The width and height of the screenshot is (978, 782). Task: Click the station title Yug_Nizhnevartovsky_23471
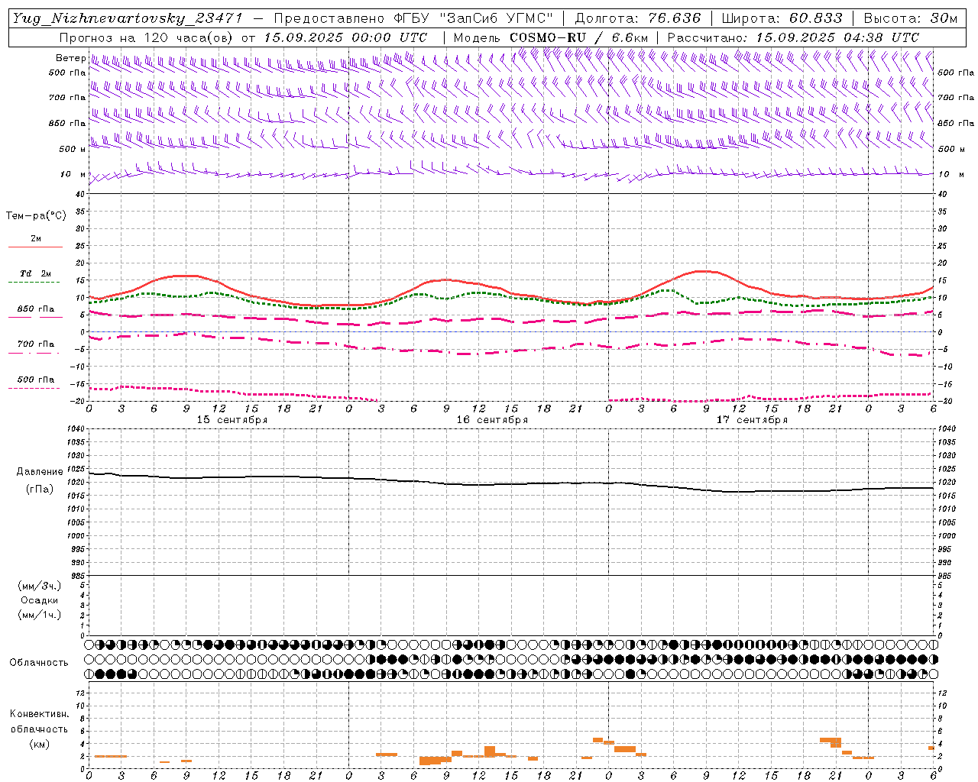pyautogui.click(x=129, y=18)
